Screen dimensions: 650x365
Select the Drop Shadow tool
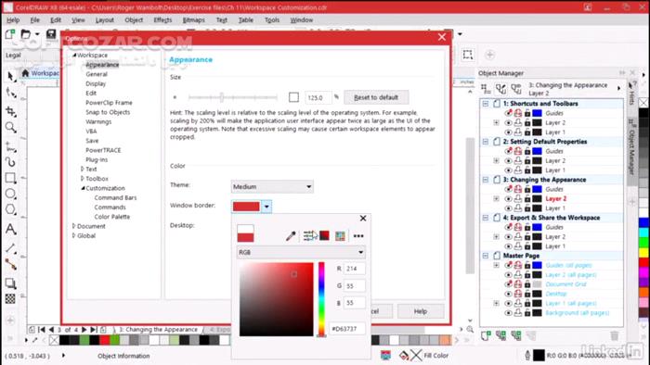(11, 283)
